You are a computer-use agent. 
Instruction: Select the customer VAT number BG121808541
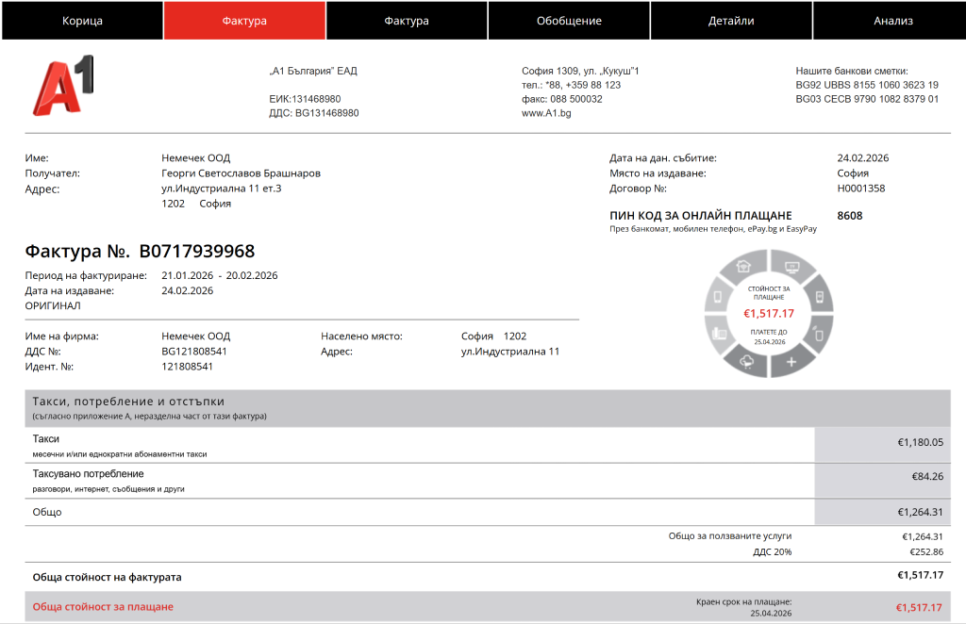[194, 352]
